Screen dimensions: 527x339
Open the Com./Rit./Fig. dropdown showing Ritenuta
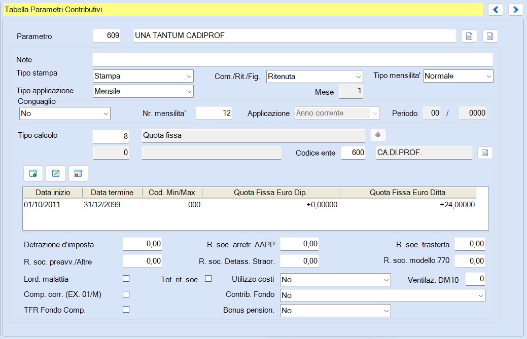[x=314, y=77]
